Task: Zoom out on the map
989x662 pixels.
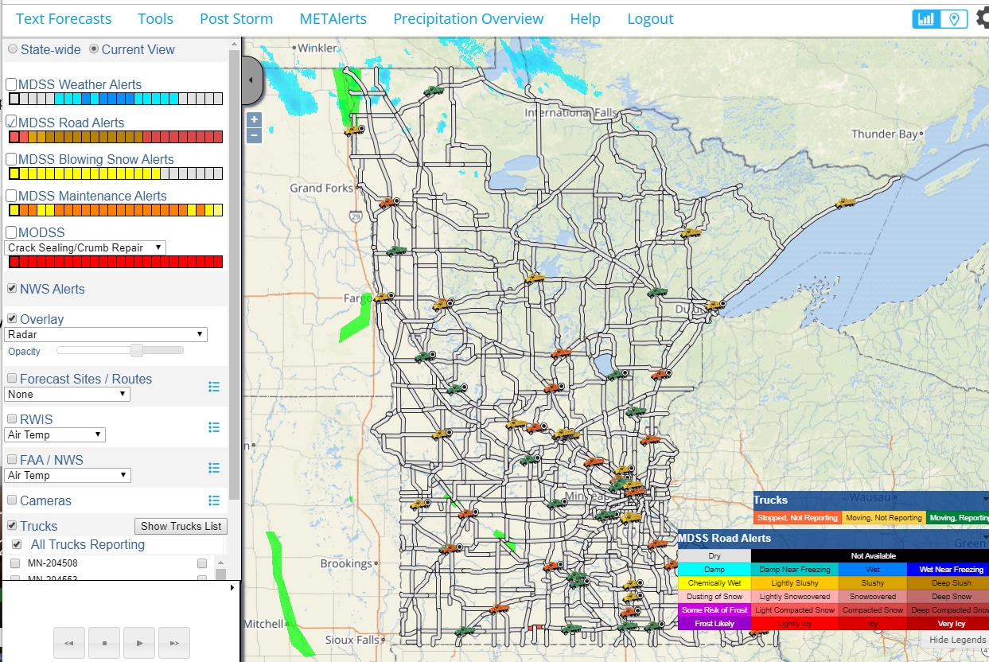Action: coord(254,135)
